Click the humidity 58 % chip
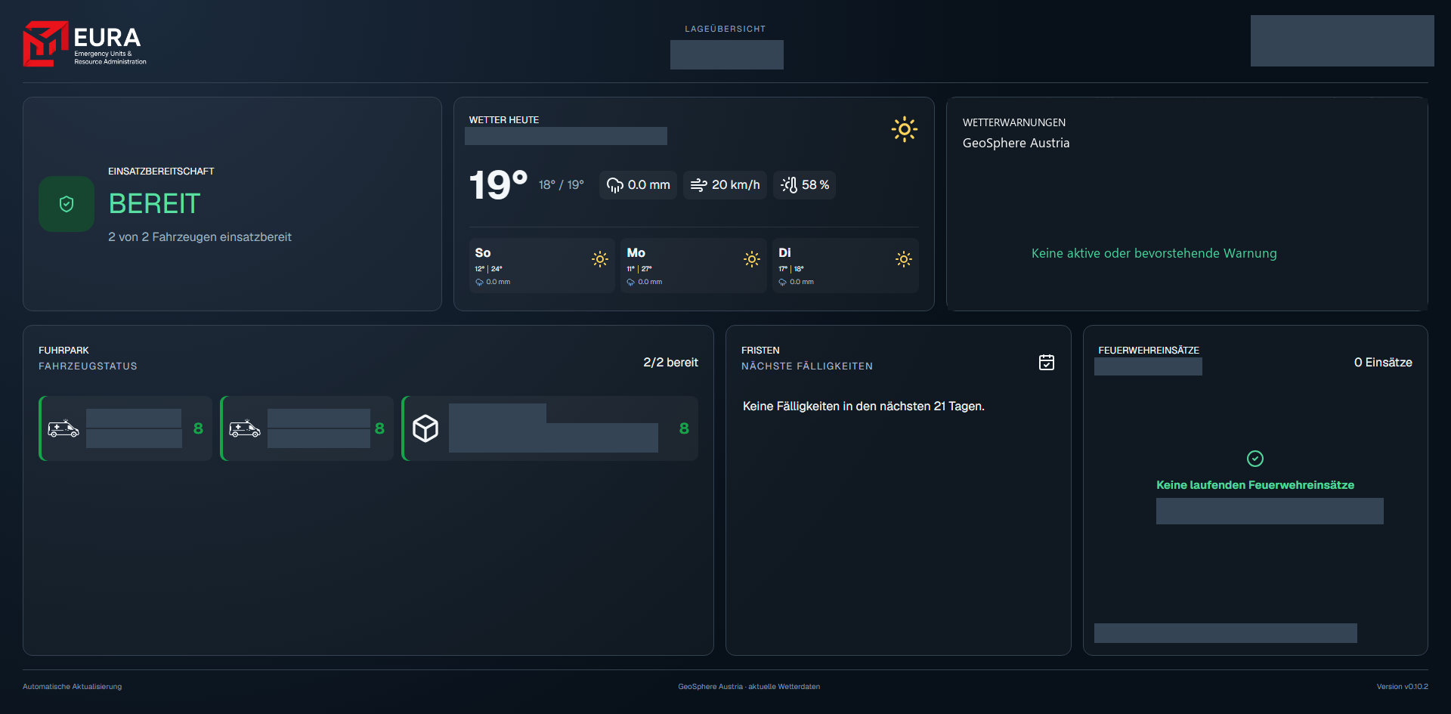This screenshot has width=1451, height=714. click(804, 185)
